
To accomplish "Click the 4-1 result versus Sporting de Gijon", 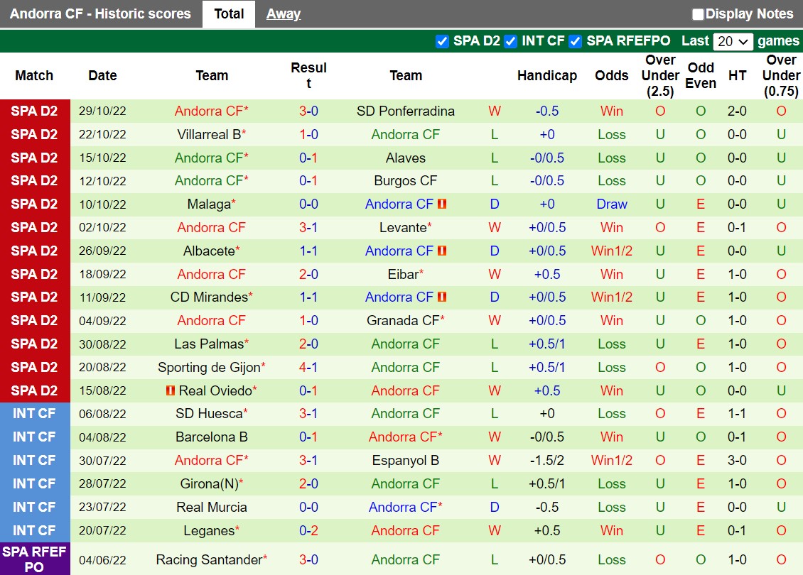I will 309,367.
